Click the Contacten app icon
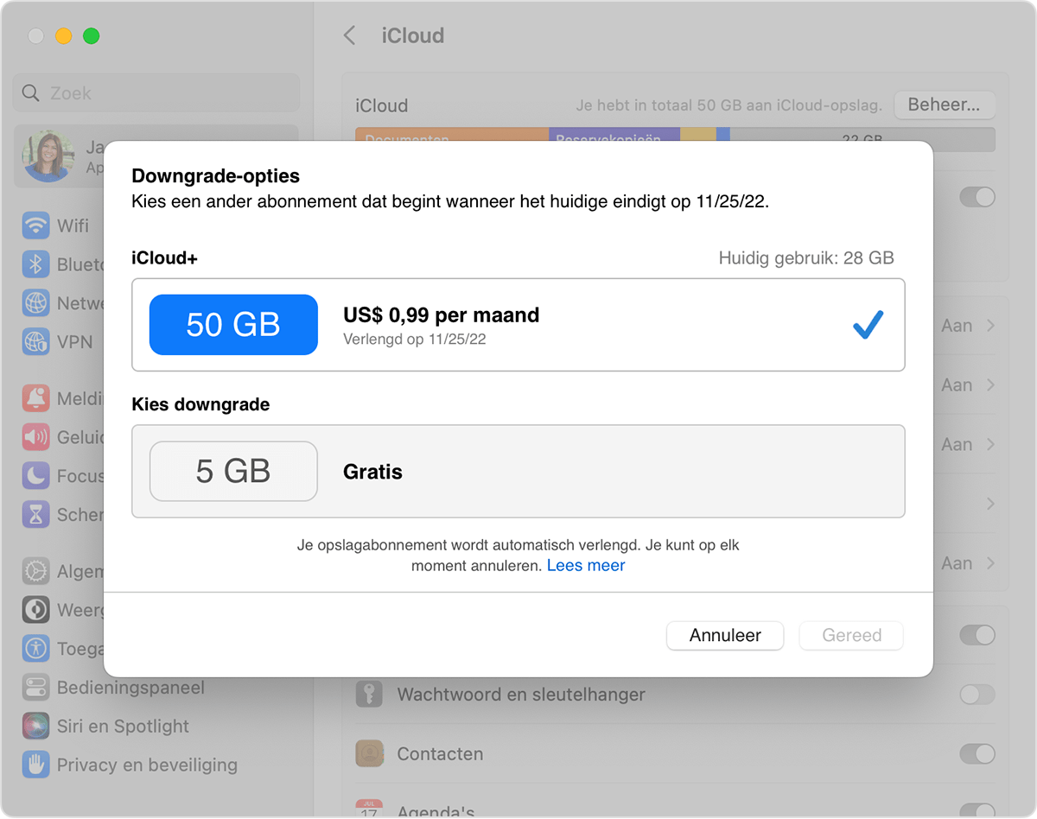The height and width of the screenshot is (819, 1037). tap(369, 753)
